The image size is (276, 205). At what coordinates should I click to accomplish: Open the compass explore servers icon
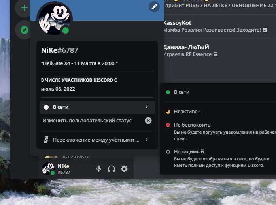(x=24, y=30)
